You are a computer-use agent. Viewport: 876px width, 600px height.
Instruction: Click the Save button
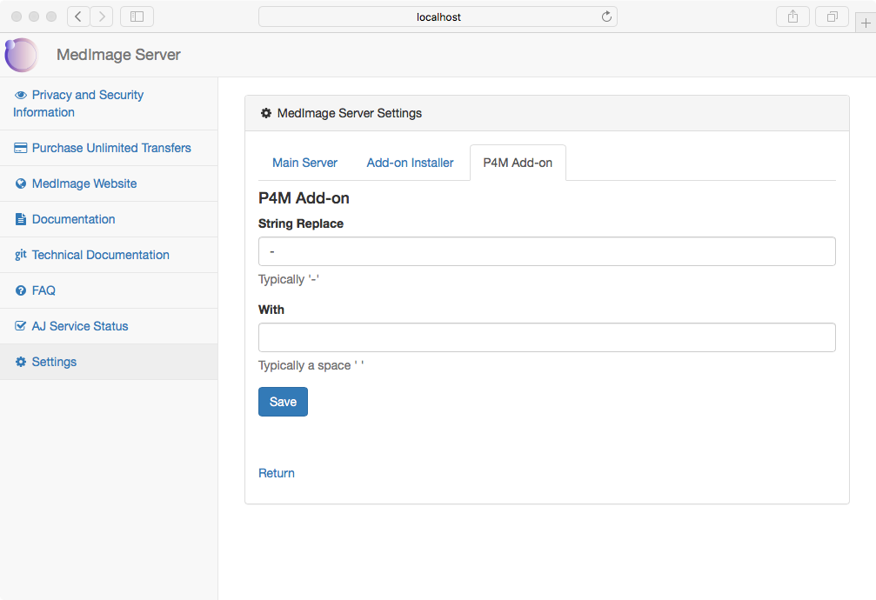pyautogui.click(x=283, y=402)
